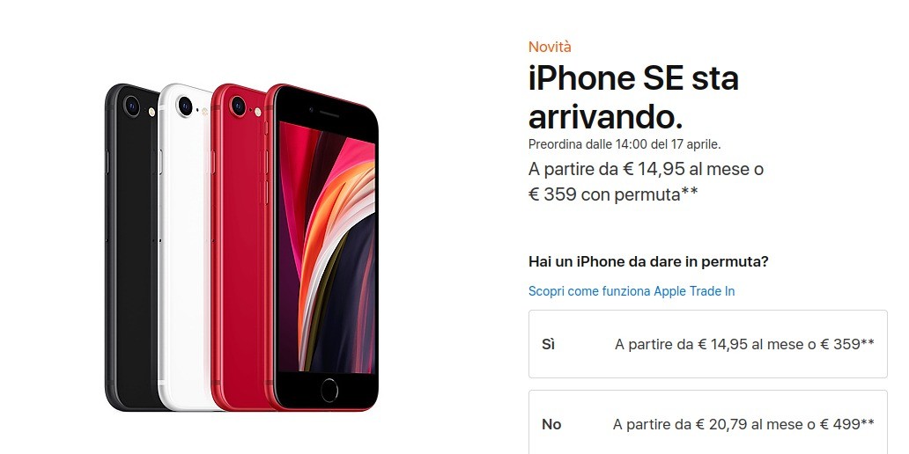Click 'Hai un iPhone da dare in permuta?' heading
The height and width of the screenshot is (454, 909).
[648, 261]
